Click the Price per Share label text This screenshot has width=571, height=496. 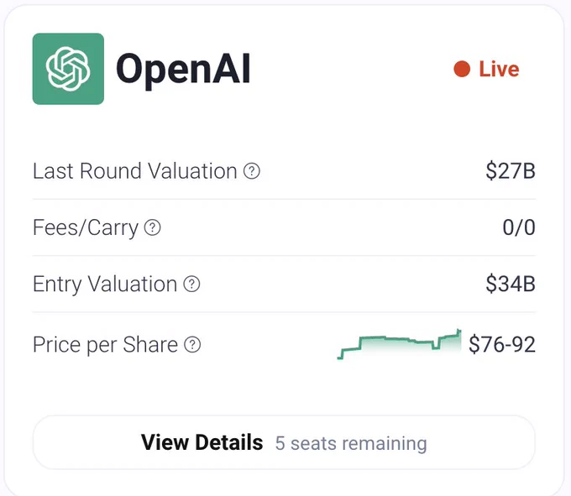105,345
